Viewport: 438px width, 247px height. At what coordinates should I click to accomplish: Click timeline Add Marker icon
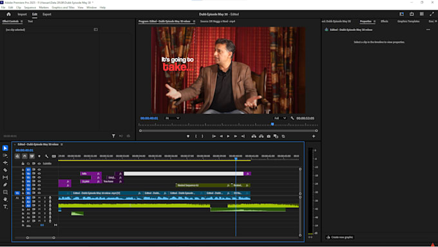coord(39,156)
